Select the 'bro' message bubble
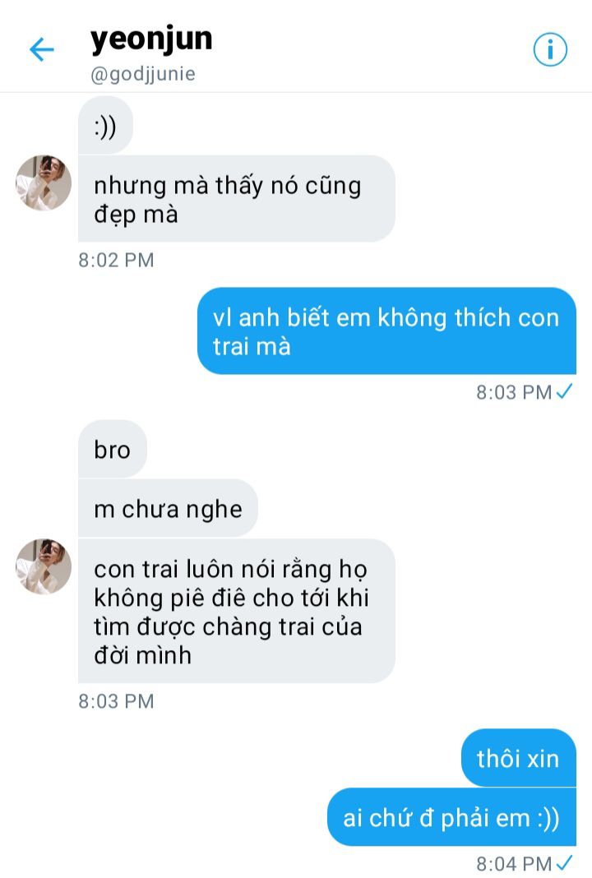Image resolution: width=592 pixels, height=878 pixels. [113, 449]
